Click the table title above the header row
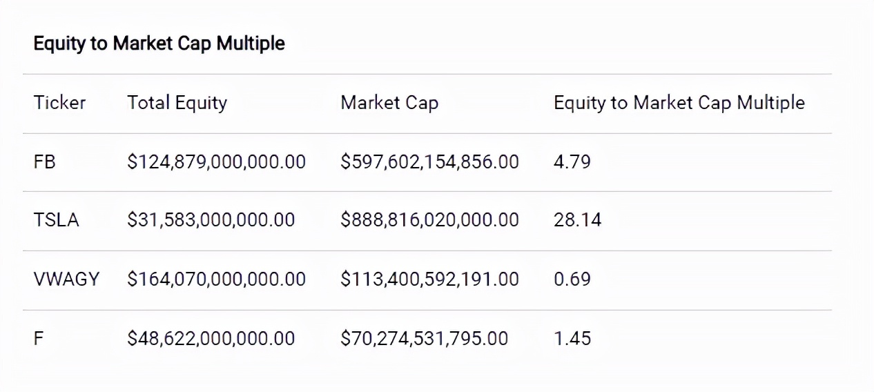 point(159,43)
